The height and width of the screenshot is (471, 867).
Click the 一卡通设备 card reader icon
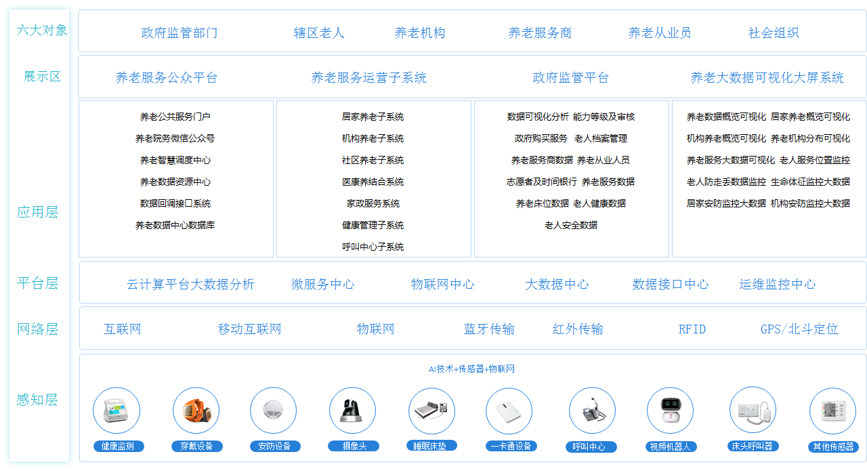[x=509, y=411]
